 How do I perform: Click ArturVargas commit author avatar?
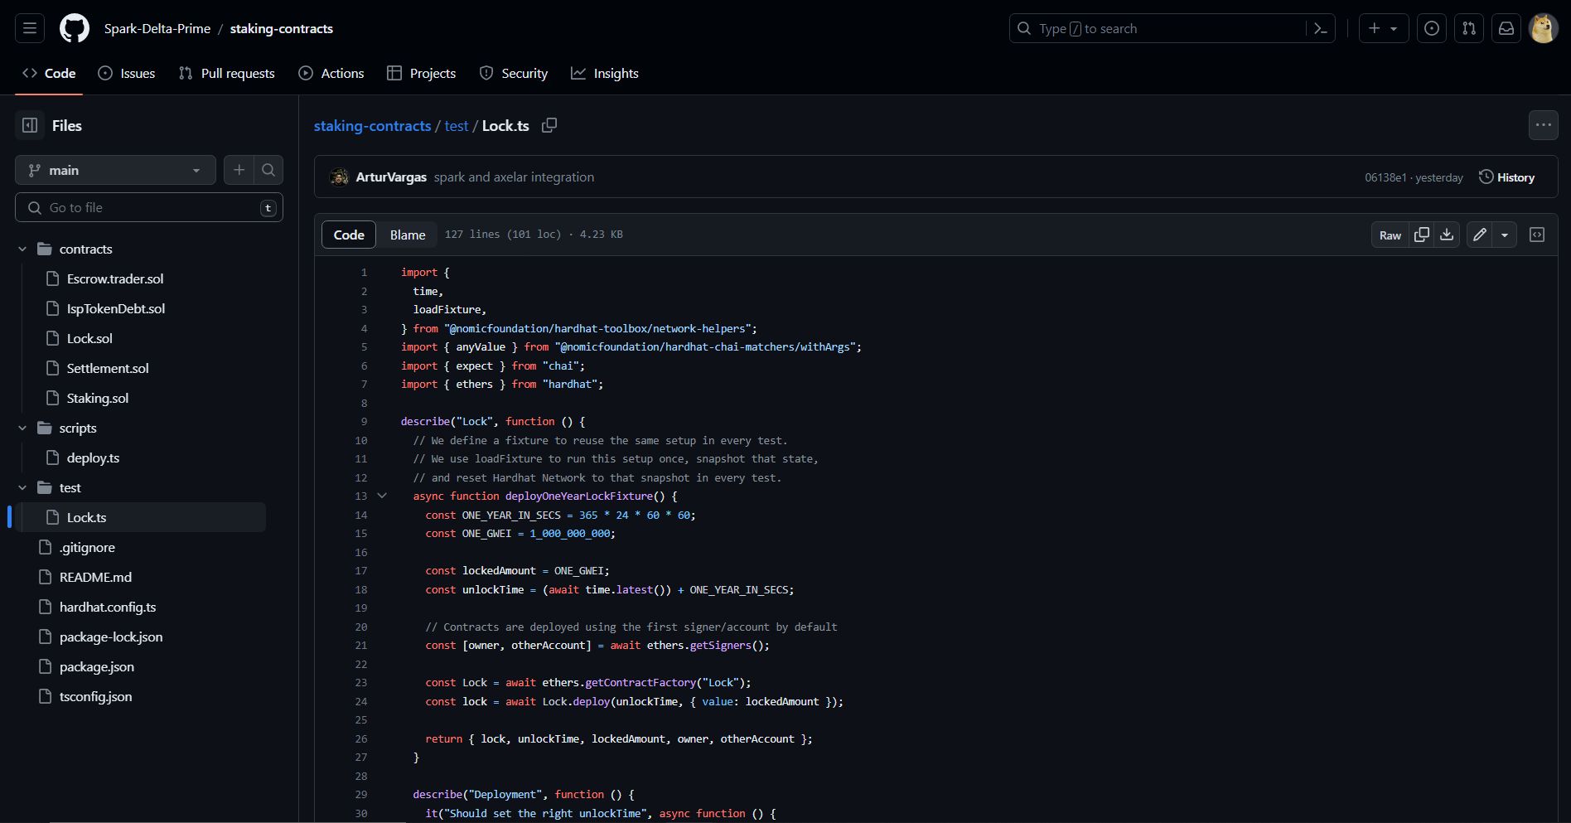tap(339, 177)
